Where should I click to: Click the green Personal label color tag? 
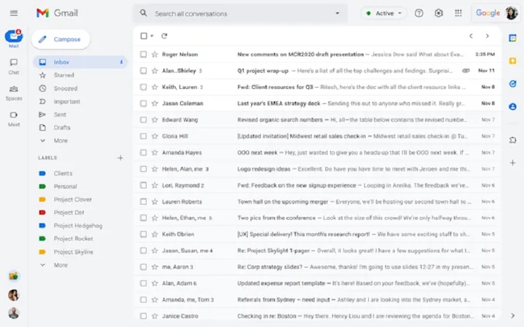[x=42, y=186]
